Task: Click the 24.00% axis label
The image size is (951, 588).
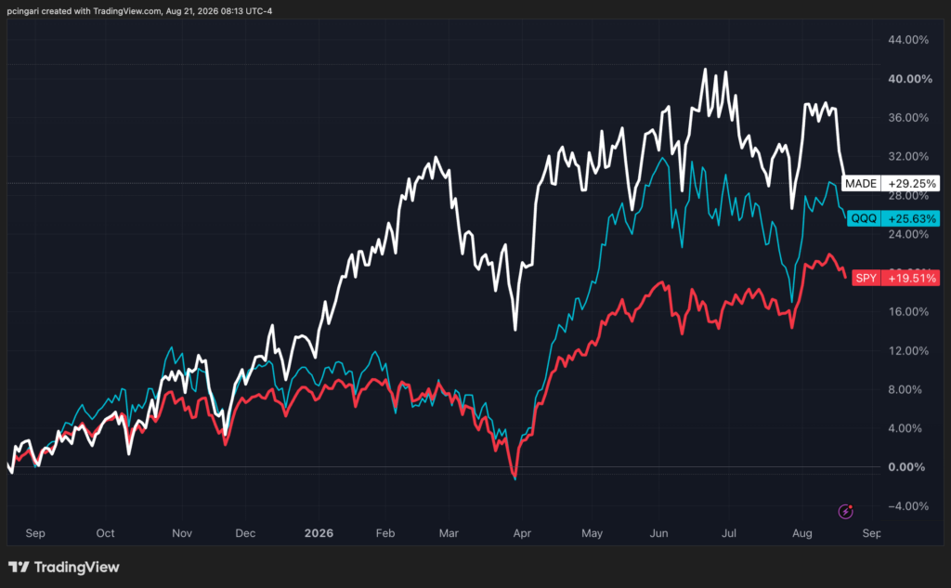Action: tap(908, 234)
